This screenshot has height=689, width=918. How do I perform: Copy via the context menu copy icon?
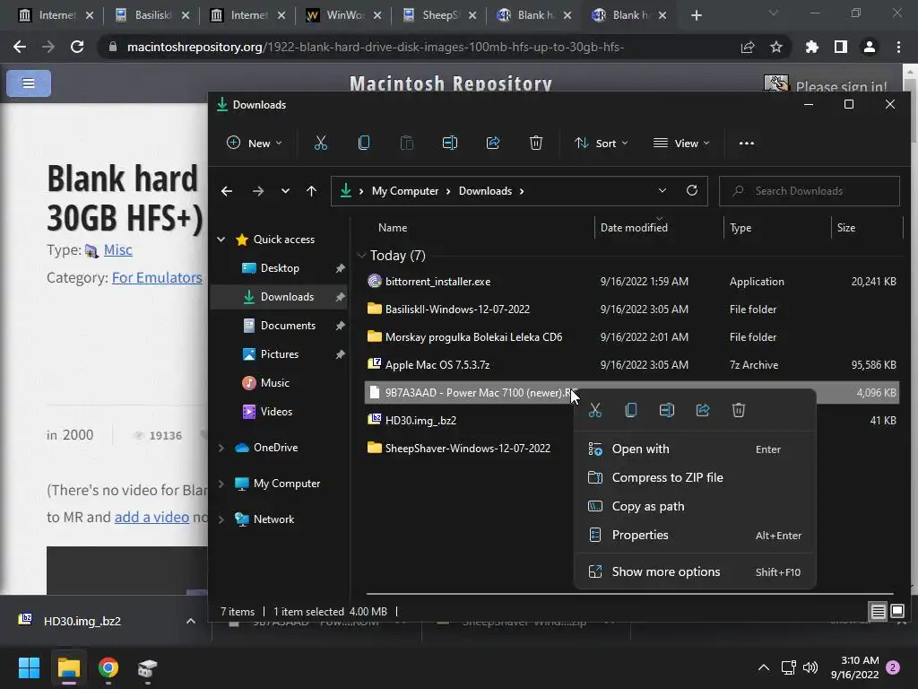[x=630, y=410]
